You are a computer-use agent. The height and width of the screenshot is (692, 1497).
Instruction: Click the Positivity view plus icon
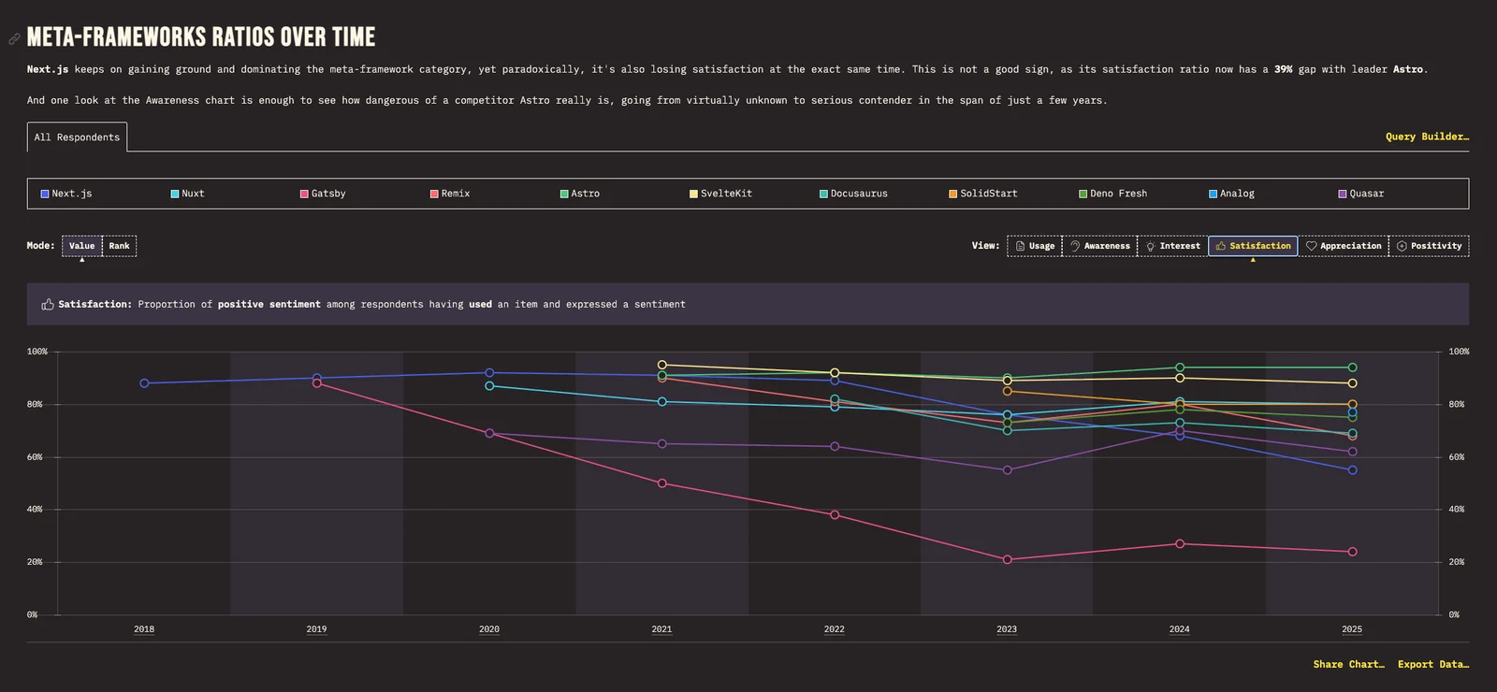[1402, 246]
